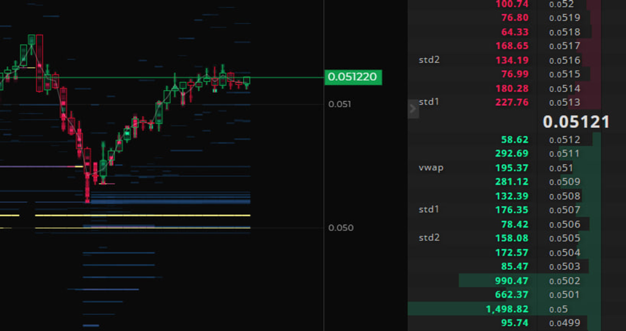
Task: Select the top ask price 0.052
Action: (x=561, y=4)
